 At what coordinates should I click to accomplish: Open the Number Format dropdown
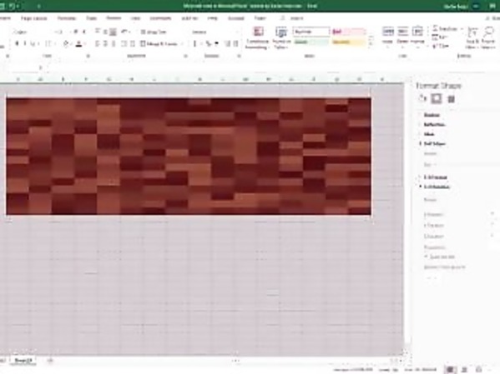click(215, 32)
